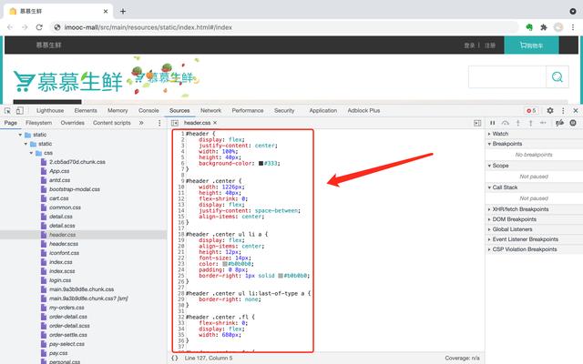The width and height of the screenshot is (583, 364).
Task: Select the Overrides navigator tab
Action: 73,123
